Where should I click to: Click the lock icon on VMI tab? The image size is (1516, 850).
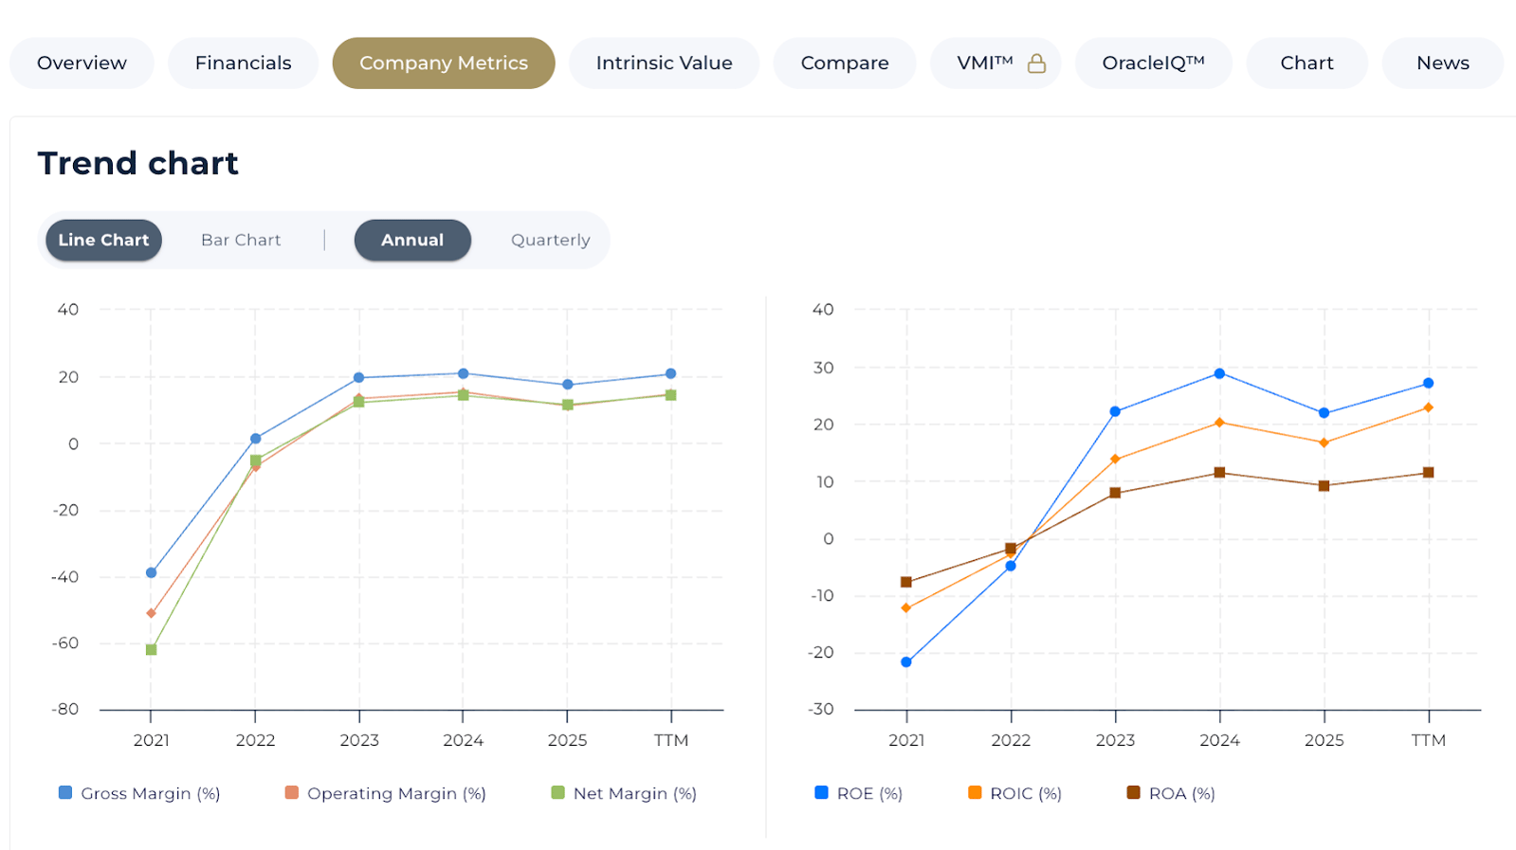click(x=1036, y=63)
